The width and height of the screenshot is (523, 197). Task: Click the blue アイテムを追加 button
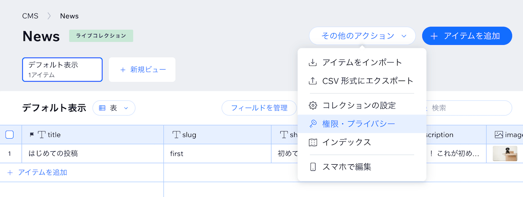pos(467,36)
